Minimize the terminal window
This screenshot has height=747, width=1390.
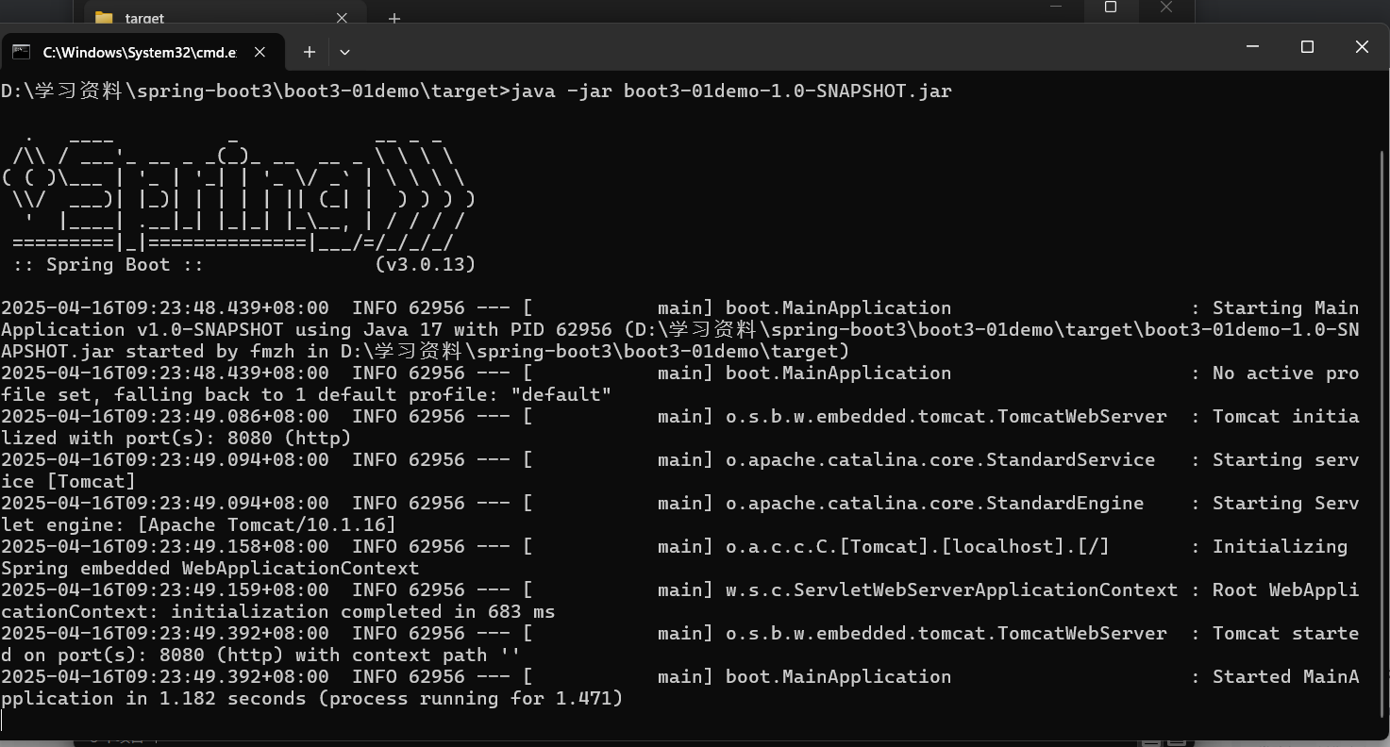1252,46
